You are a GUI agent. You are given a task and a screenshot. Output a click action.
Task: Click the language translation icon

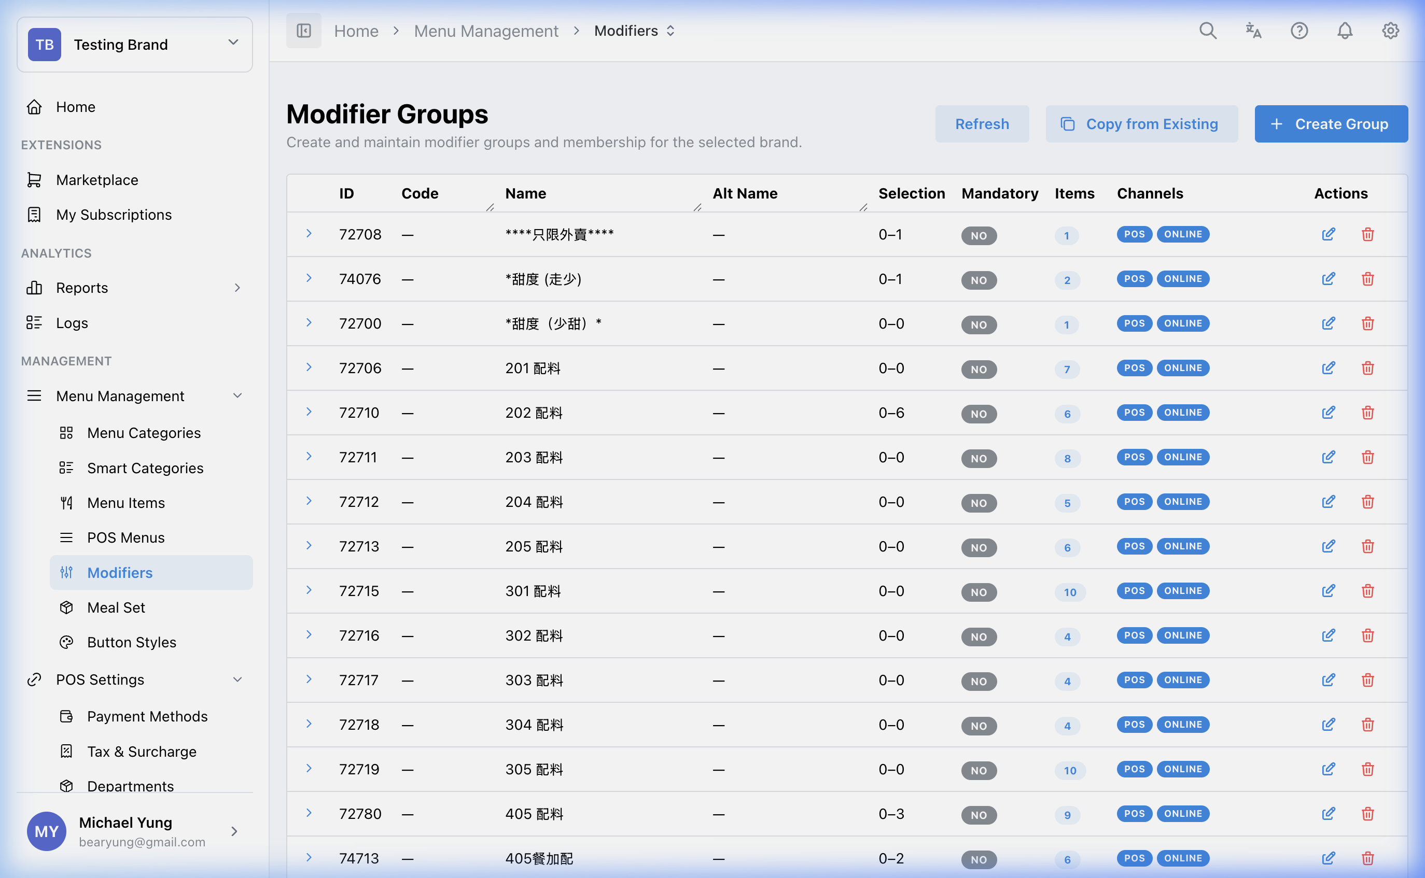(x=1253, y=30)
